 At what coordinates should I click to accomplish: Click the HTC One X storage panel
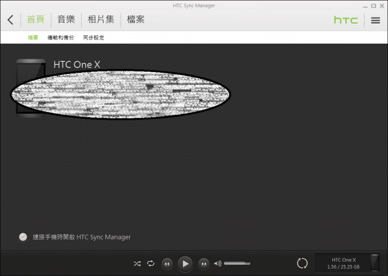[x=347, y=263]
